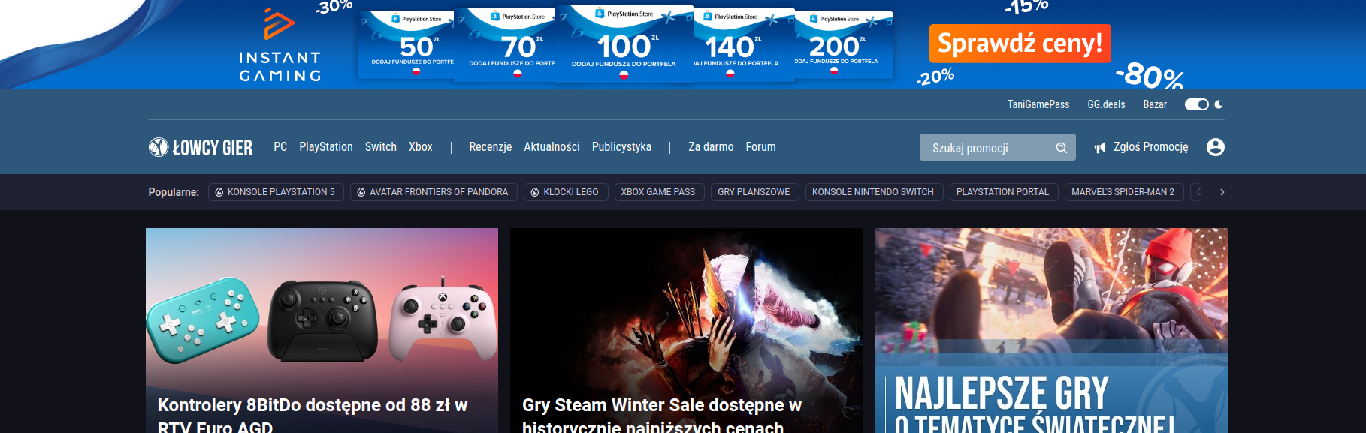The height and width of the screenshot is (433, 1366).
Task: Open the user account profile icon
Action: (x=1215, y=147)
